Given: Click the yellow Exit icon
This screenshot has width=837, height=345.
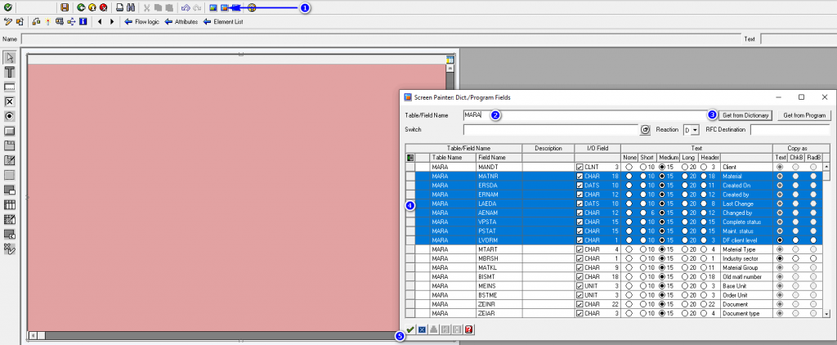Looking at the screenshot, I should point(92,7).
